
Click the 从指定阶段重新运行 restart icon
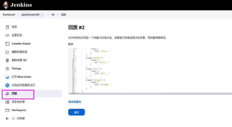7,85
